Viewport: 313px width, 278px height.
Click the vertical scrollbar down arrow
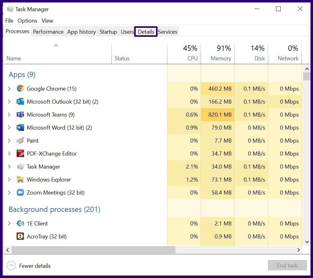(307, 242)
